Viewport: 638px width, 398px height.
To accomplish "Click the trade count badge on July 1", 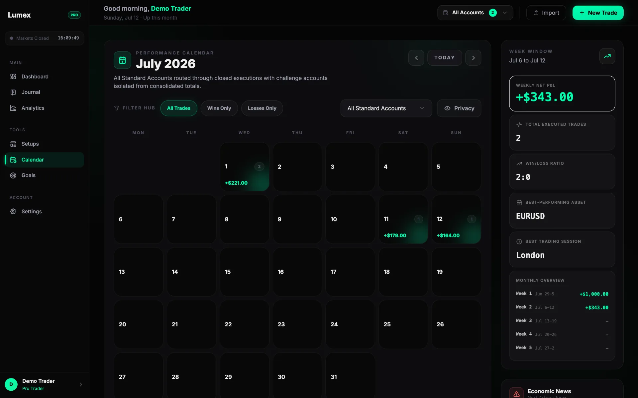I will tap(259, 166).
